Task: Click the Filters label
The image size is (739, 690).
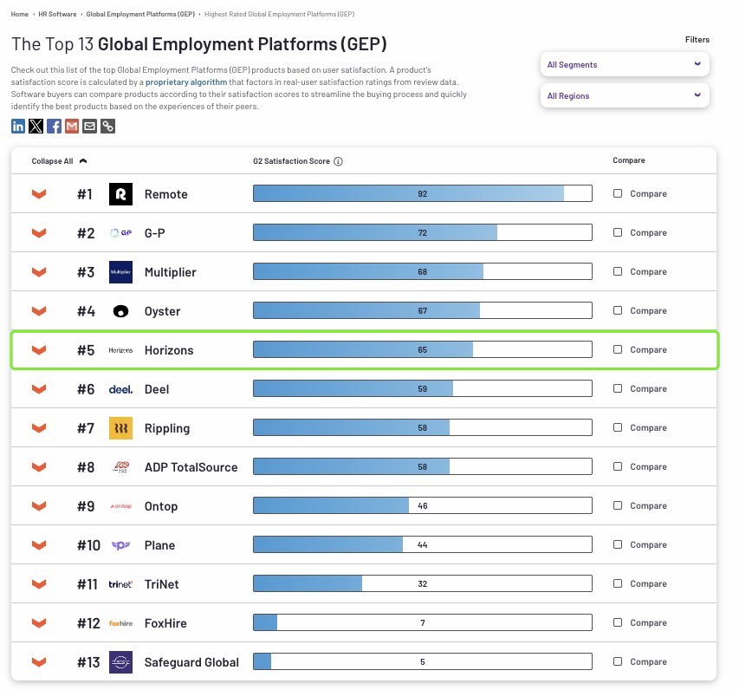Action: pos(697,40)
